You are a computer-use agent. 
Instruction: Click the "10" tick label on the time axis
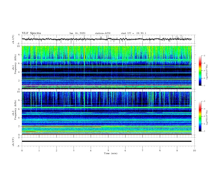pos(194,150)
